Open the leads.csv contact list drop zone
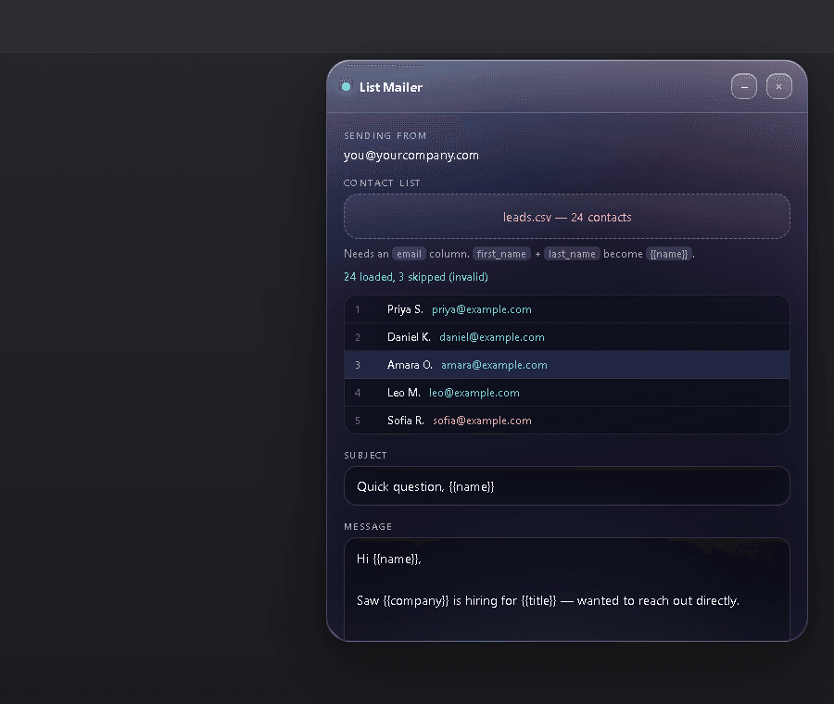Image resolution: width=834 pixels, height=704 pixels. point(567,217)
